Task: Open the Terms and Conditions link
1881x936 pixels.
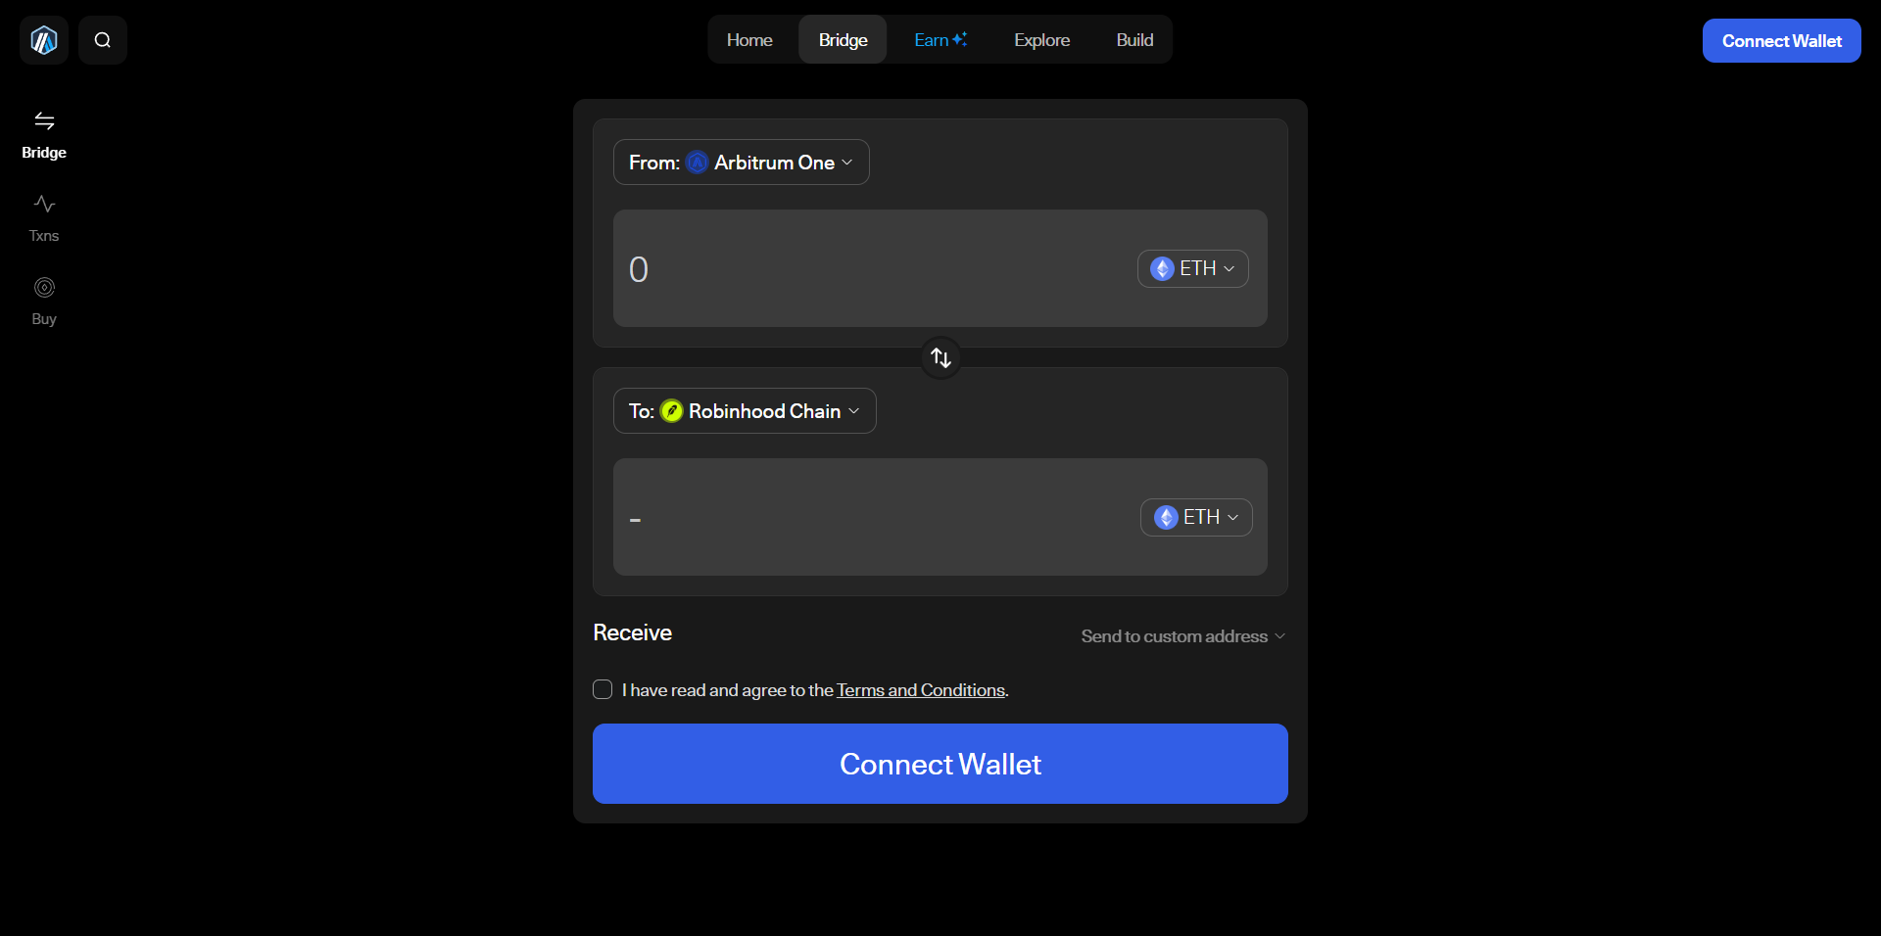Action: (921, 690)
